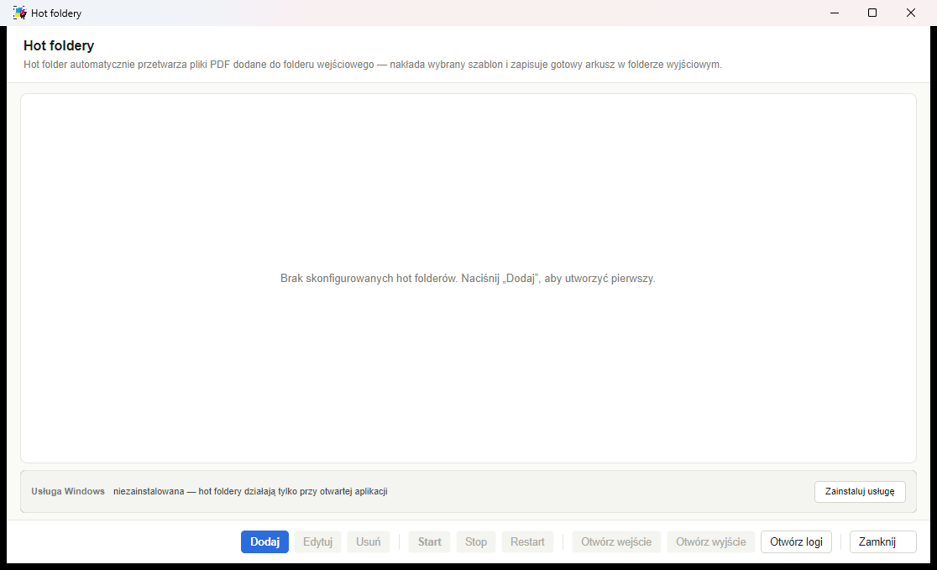Open output folder via Otwórz wyjście
Viewport: 937px width, 570px height.
pos(711,542)
